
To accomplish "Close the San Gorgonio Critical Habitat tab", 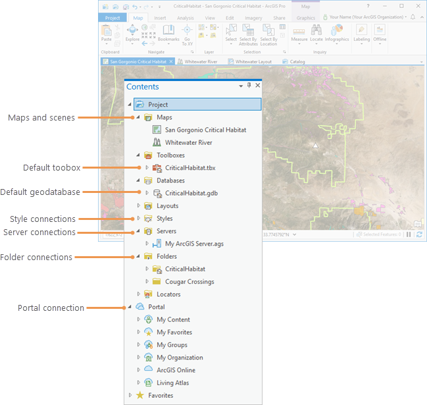I will pos(171,61).
